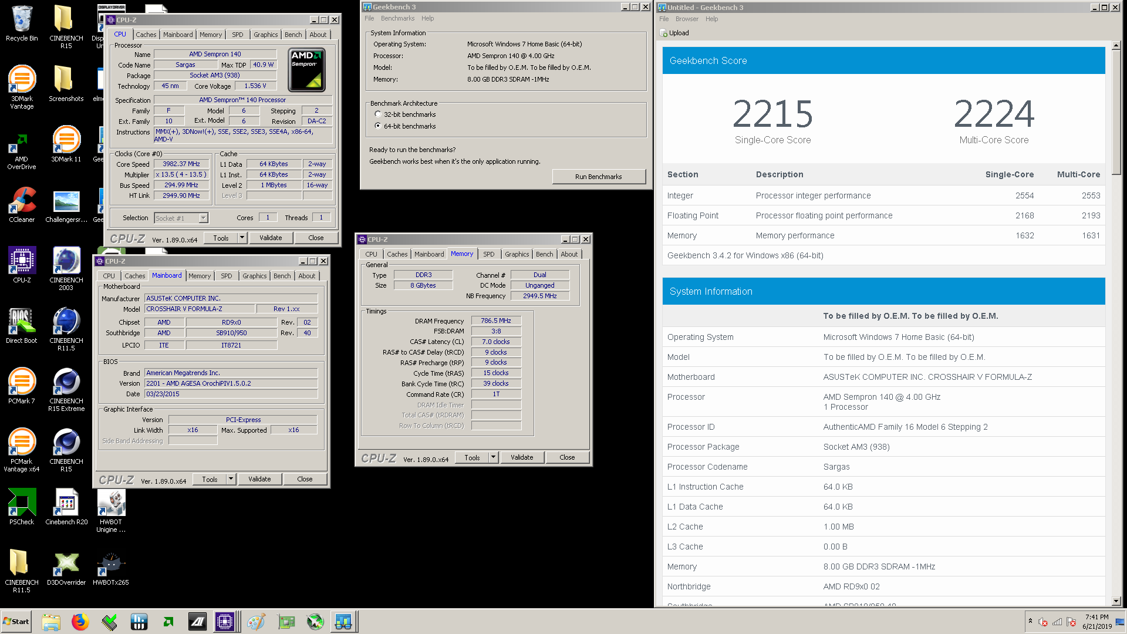Open Firefox from the taskbar

80,622
